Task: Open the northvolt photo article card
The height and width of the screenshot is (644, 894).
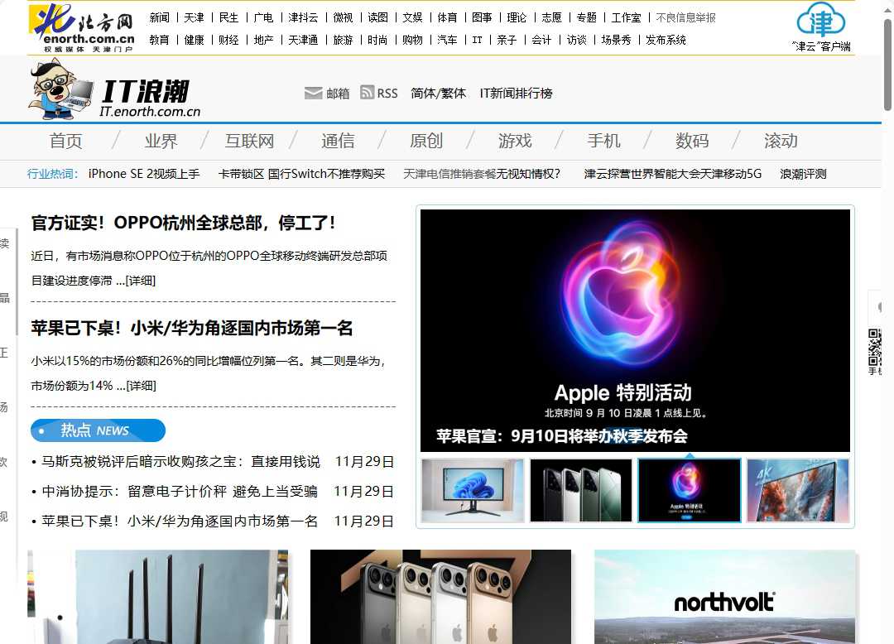Action: 724,597
